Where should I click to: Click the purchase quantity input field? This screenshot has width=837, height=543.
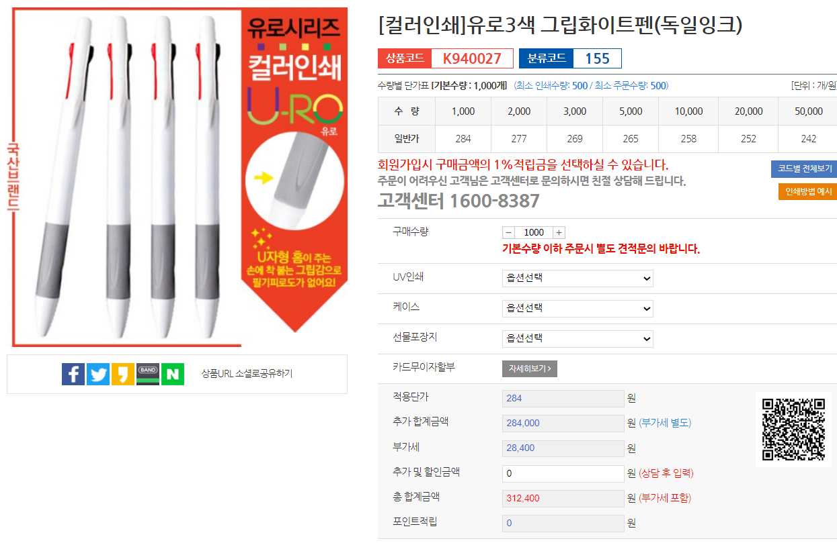click(x=534, y=232)
